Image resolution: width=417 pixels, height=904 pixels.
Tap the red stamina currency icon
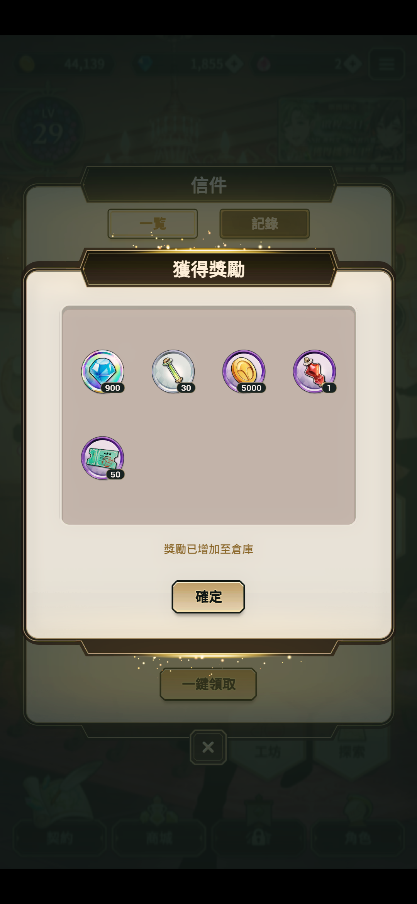pyautogui.click(x=264, y=64)
